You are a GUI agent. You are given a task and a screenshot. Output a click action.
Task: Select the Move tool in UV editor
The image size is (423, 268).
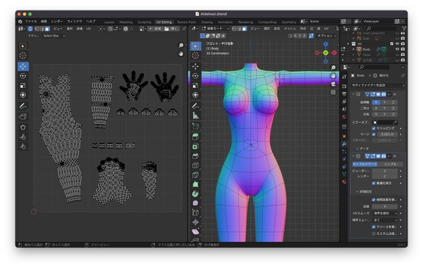coord(23,66)
